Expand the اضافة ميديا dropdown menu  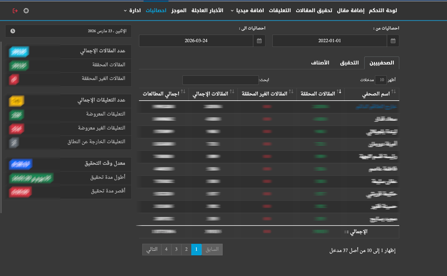coord(247,11)
